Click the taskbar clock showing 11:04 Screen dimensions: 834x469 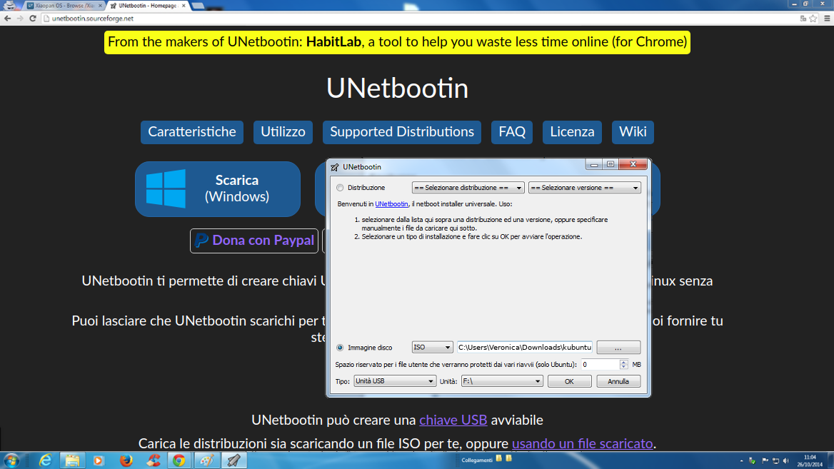[x=810, y=460]
